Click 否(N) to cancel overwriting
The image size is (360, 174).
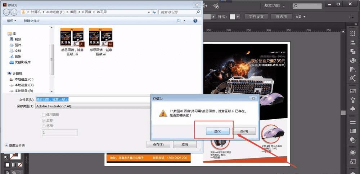click(244, 131)
